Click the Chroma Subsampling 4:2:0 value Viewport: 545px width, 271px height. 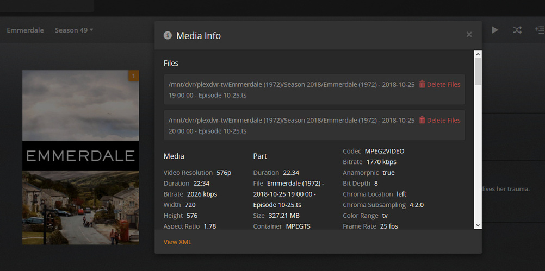coord(417,205)
